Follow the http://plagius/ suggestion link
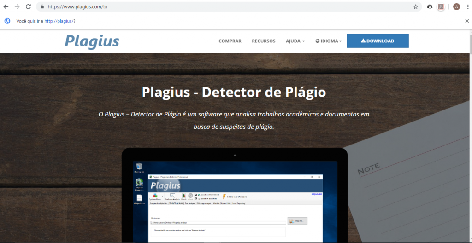Screen dimensions: 472x243 coord(59,21)
